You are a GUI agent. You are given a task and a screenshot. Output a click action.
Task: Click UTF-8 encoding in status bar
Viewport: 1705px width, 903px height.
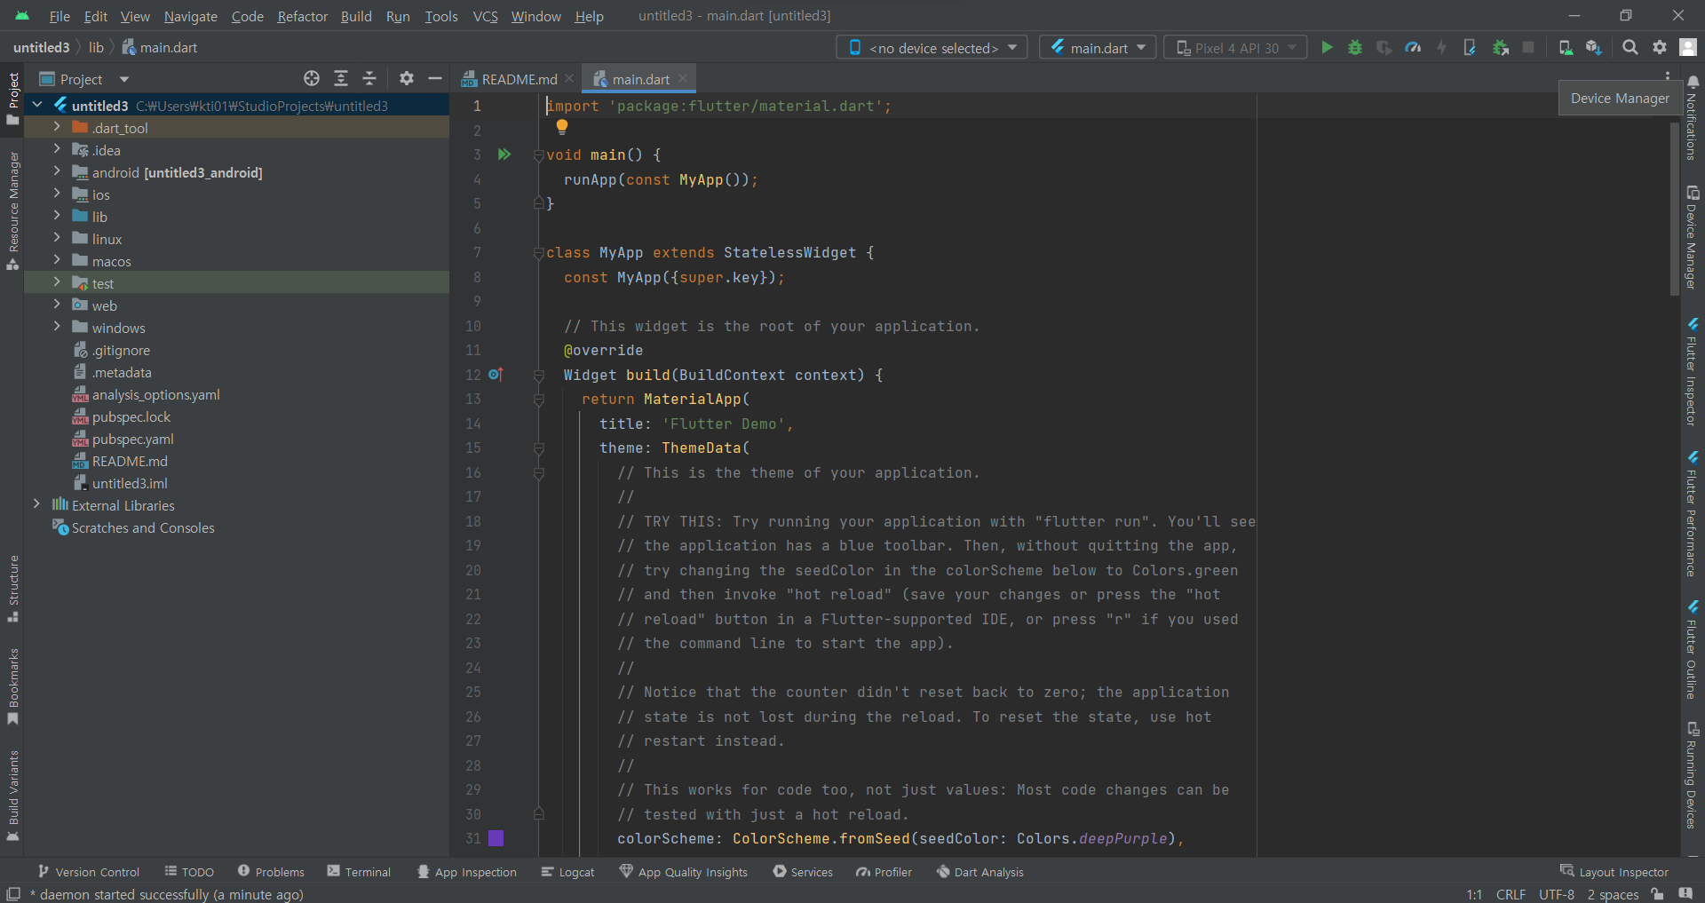1557,894
